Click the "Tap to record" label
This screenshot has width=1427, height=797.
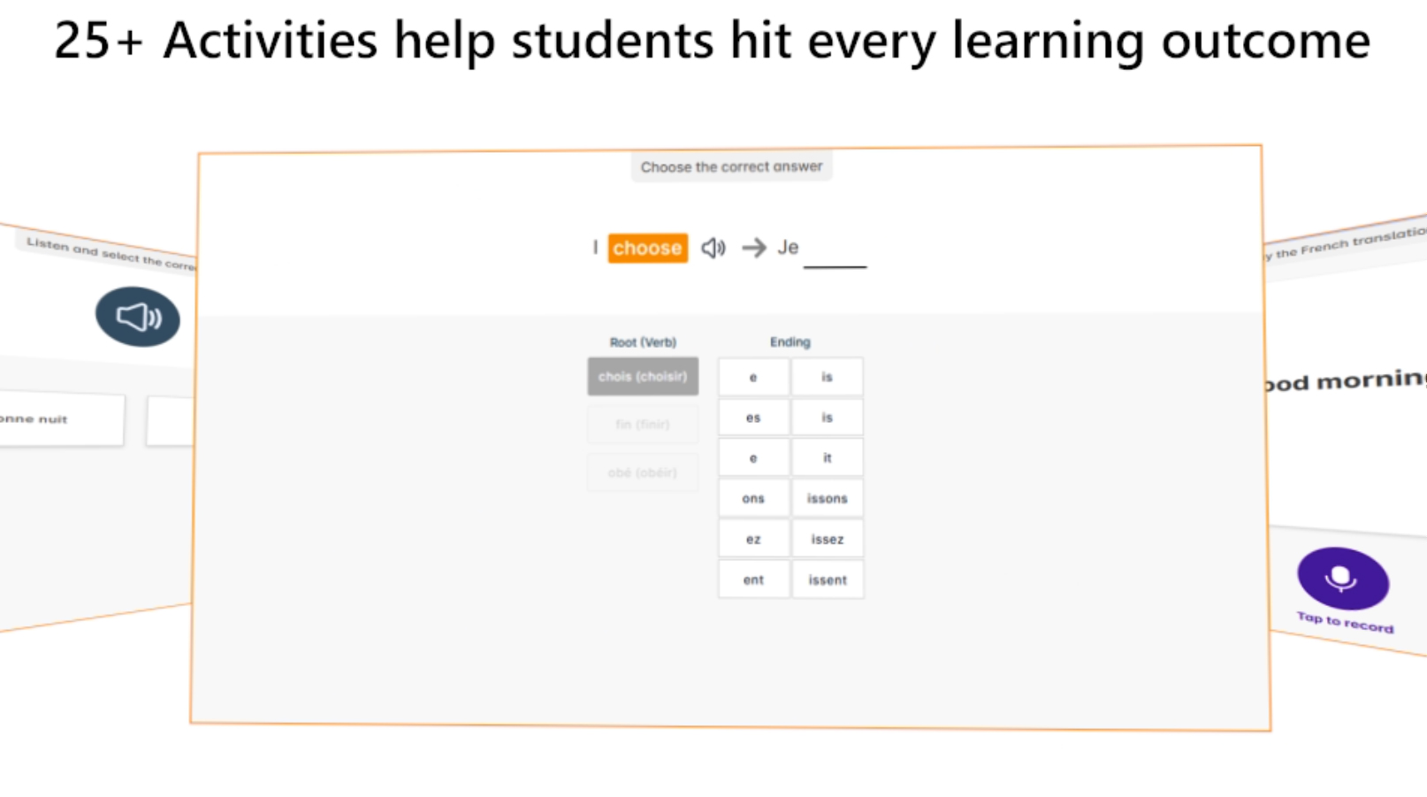[1345, 623]
